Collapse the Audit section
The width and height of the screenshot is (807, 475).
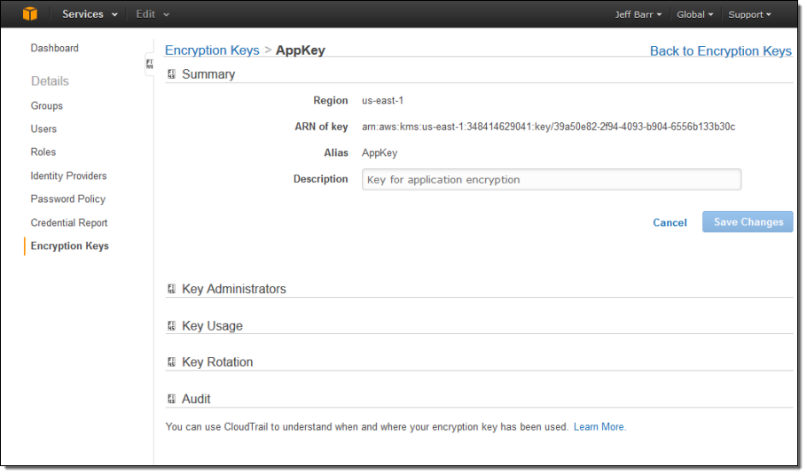[172, 399]
